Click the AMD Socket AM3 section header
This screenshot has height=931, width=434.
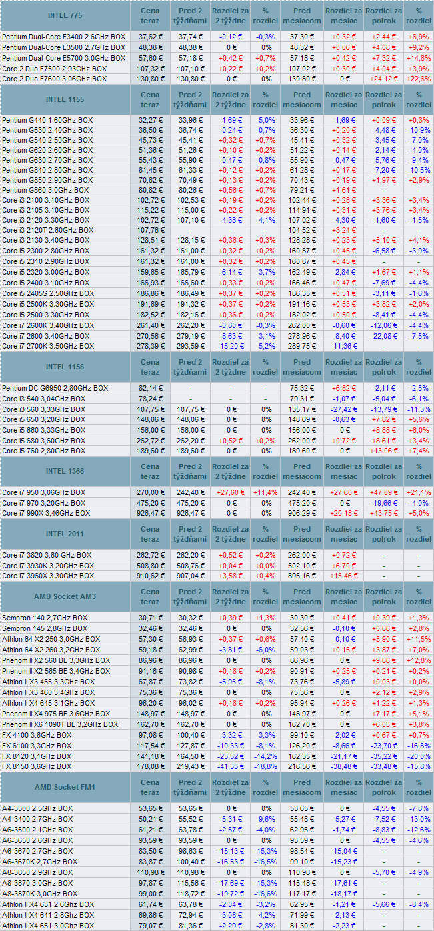[65, 596]
